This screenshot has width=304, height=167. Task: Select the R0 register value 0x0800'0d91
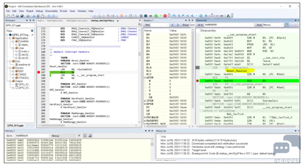178,34
